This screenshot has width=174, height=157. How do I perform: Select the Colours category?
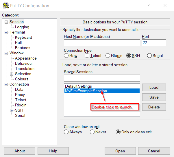[22, 79]
